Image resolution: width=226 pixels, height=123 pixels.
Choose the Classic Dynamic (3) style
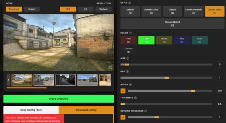[193, 11]
